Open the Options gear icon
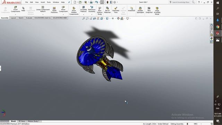Image resolution: width=222 pixels, height=125 pixels. tap(114, 2)
